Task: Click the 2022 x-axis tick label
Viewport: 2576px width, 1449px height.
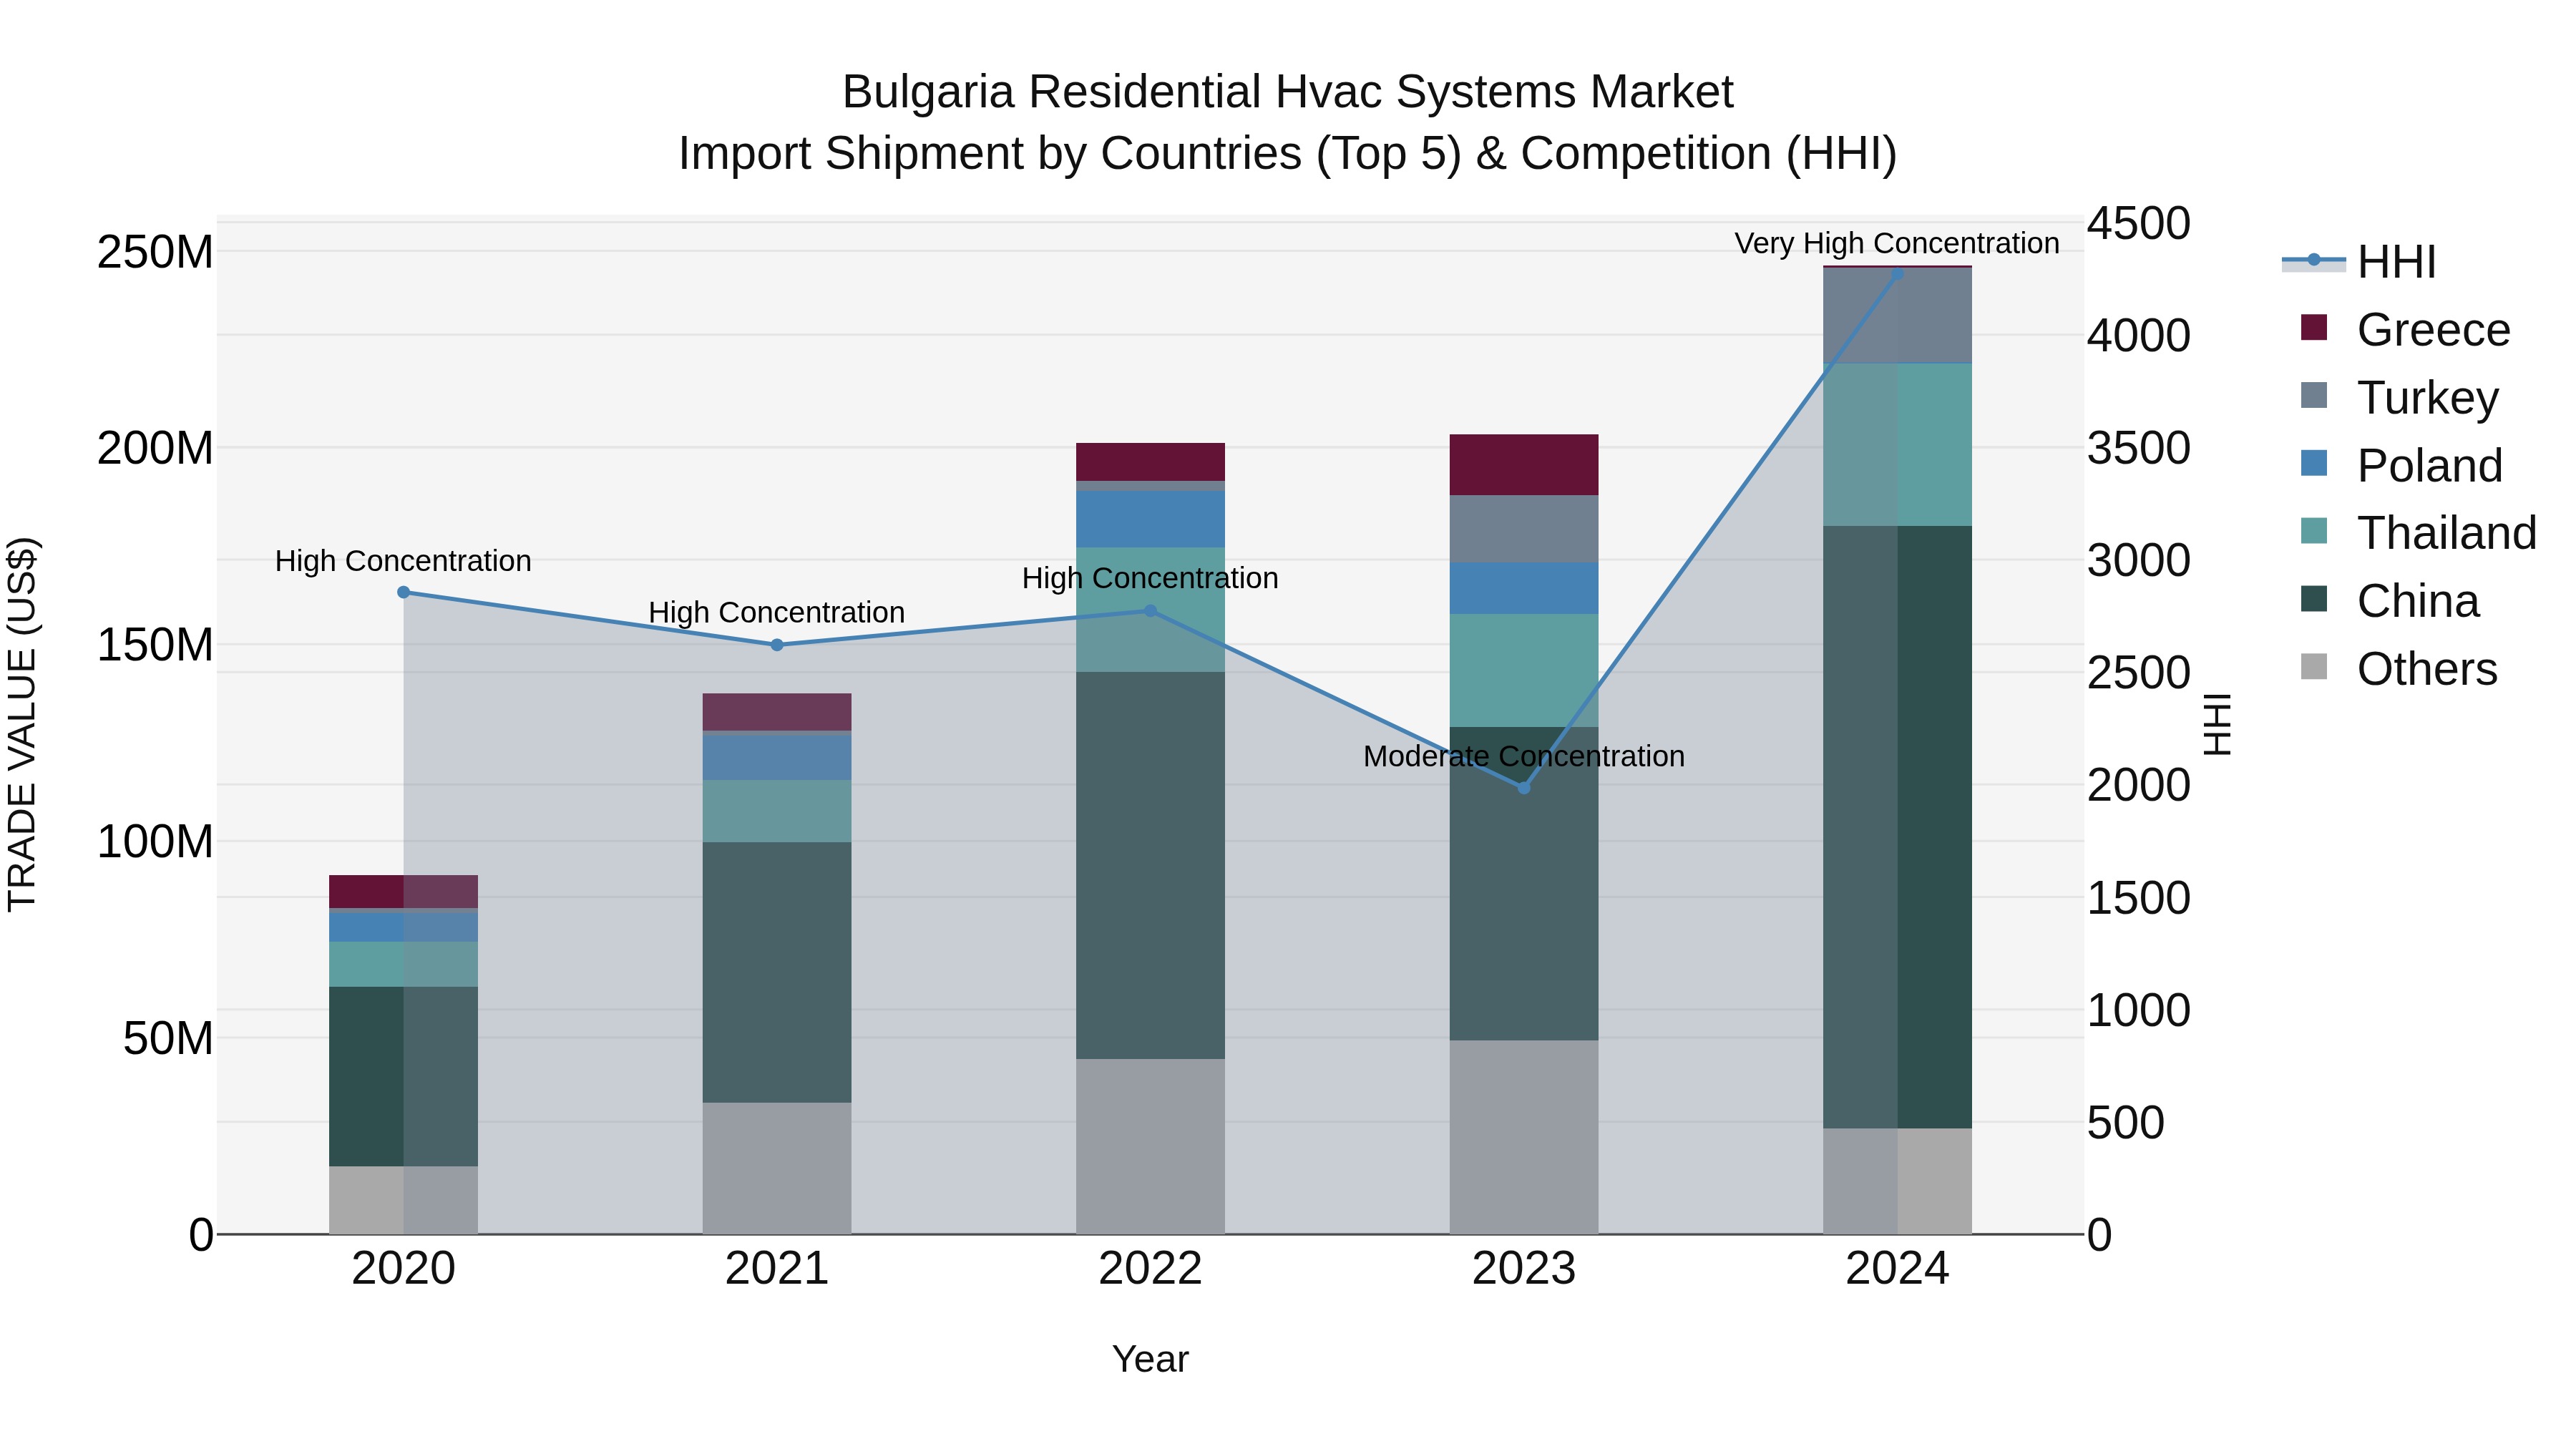Action: coord(1150,1269)
